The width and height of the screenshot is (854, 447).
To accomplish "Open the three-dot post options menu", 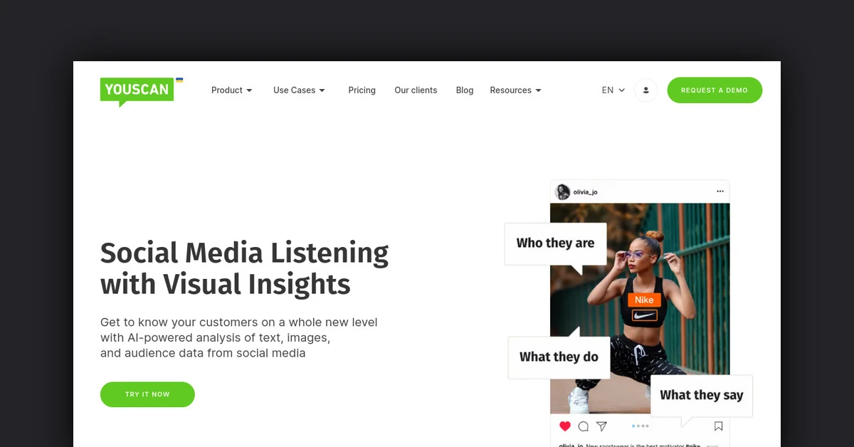I will click(720, 191).
